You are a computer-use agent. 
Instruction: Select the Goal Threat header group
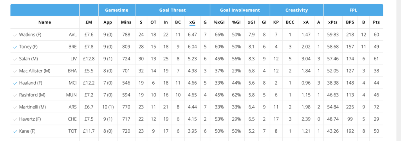click(x=173, y=10)
